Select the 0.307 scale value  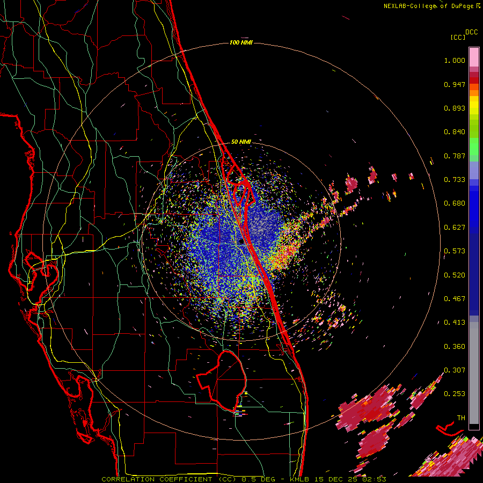pos(455,370)
